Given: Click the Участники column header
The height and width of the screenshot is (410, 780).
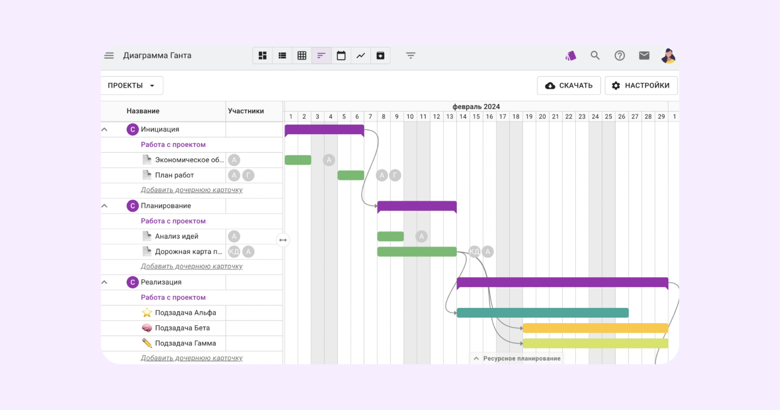Looking at the screenshot, I should click(x=246, y=111).
